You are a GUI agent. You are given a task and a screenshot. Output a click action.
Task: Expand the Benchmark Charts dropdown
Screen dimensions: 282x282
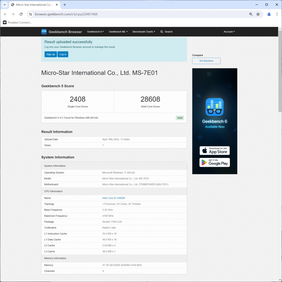pyautogui.click(x=144, y=32)
